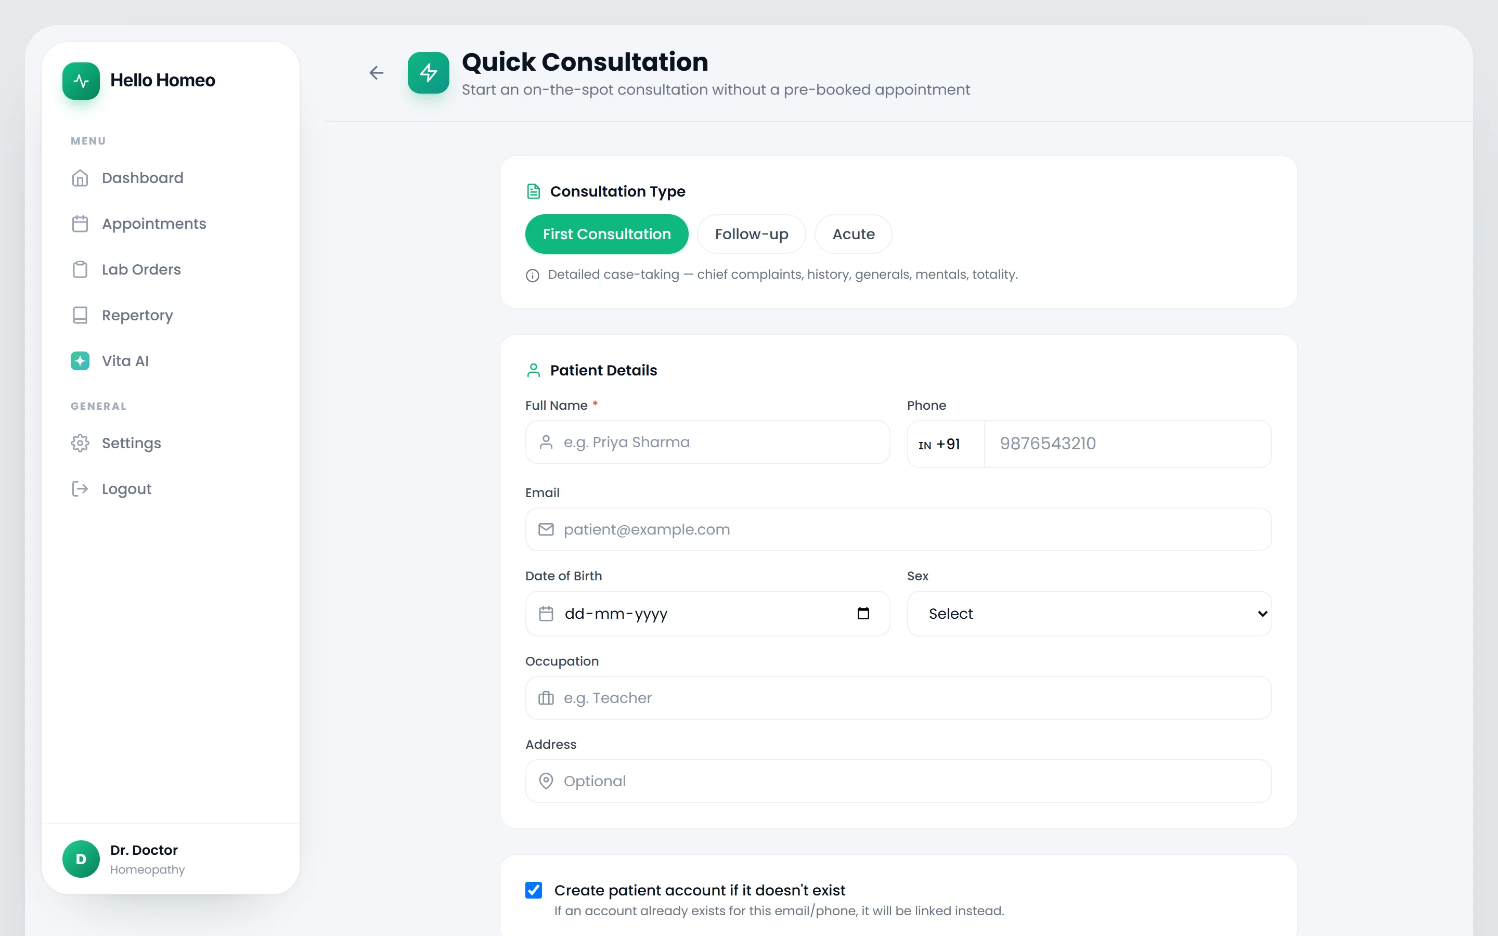This screenshot has width=1498, height=936.
Task: Click the Date of Birth dd-mm-yyyy field
Action: coord(707,614)
